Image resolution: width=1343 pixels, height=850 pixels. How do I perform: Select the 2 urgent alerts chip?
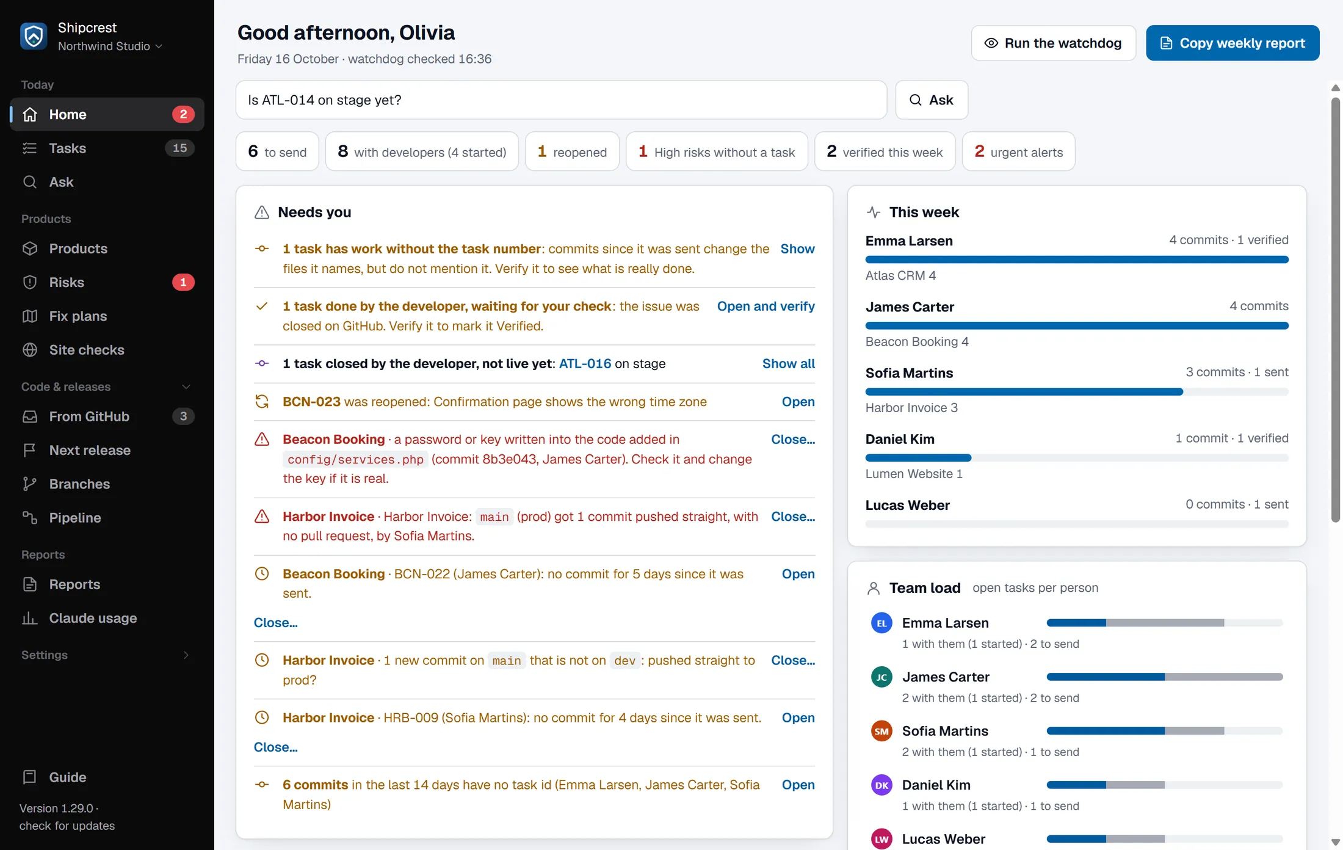click(x=1018, y=151)
